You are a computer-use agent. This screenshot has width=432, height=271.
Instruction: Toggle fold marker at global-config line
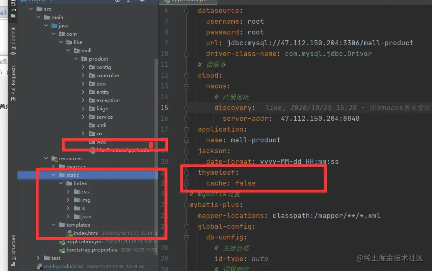pyautogui.click(x=187, y=227)
